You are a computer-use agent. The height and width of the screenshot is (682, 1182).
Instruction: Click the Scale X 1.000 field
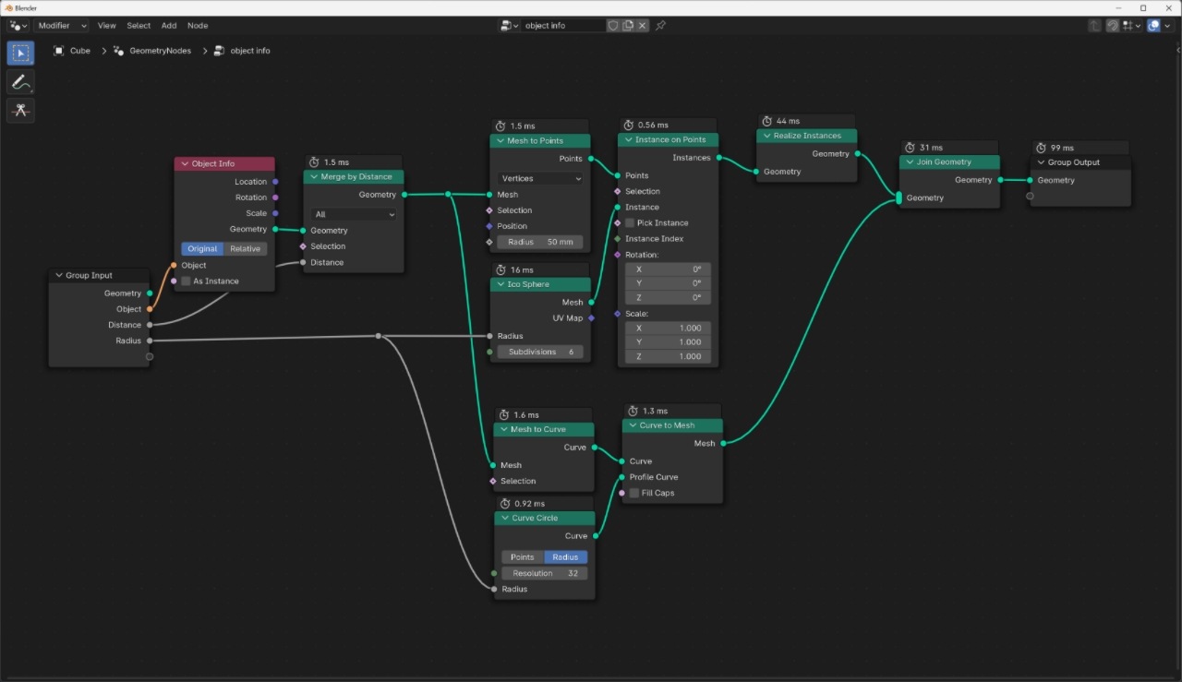coord(669,328)
